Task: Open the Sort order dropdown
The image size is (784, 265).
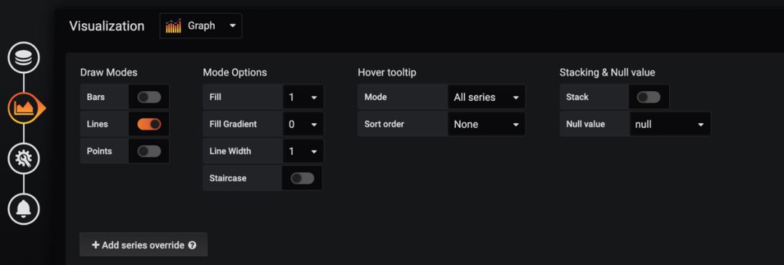Action: point(486,124)
